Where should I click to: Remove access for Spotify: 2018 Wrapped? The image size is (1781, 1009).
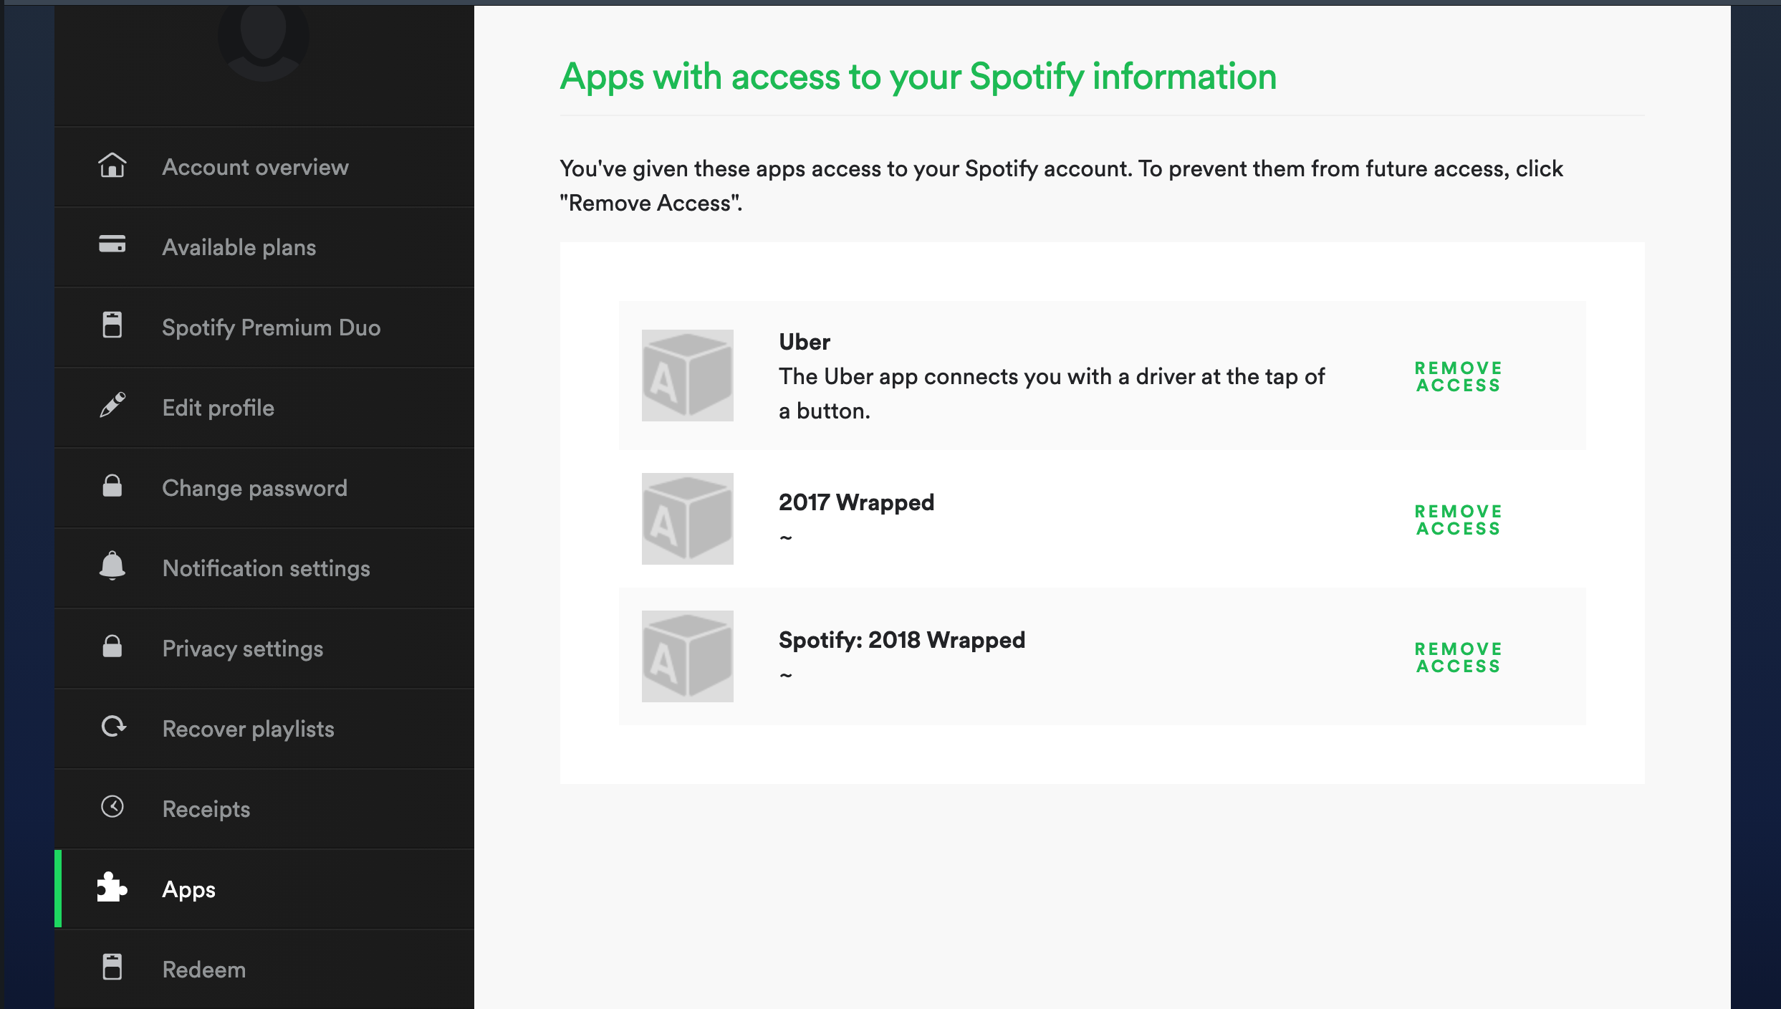point(1456,656)
